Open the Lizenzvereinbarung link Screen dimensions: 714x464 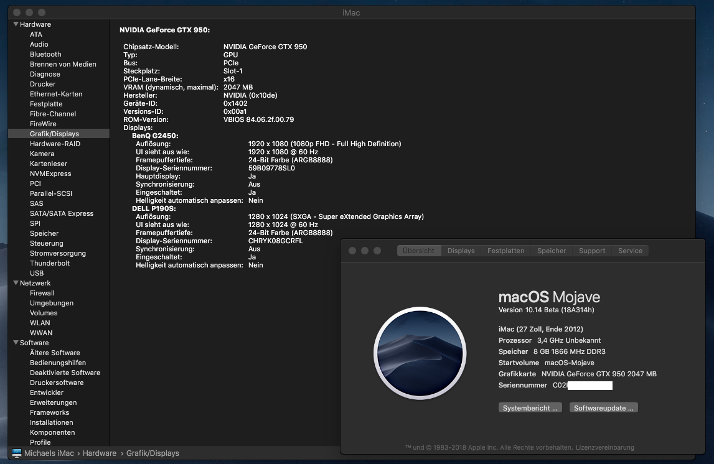coord(604,447)
